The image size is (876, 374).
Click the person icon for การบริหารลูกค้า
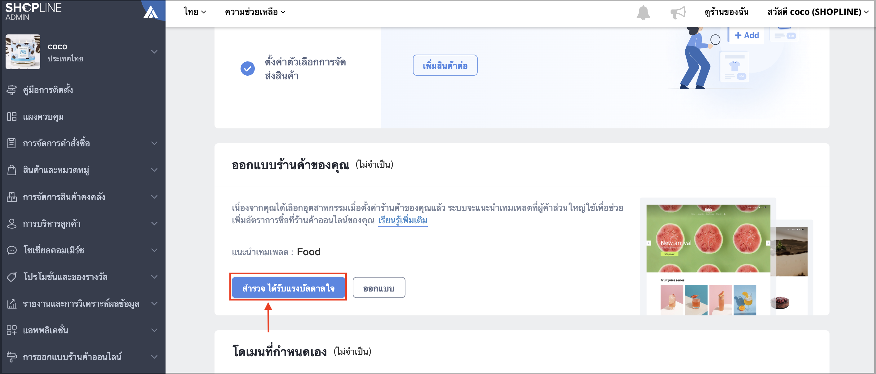coord(11,224)
